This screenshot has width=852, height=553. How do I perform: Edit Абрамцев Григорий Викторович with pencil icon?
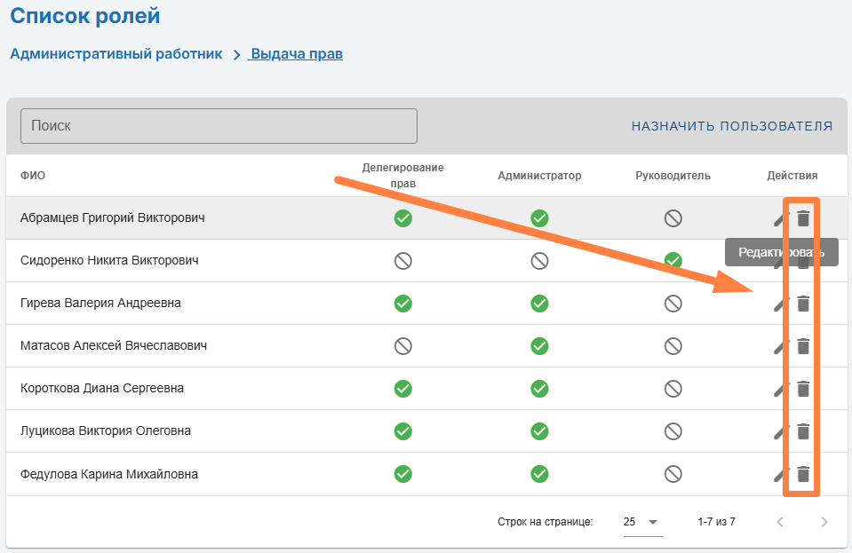pos(781,218)
